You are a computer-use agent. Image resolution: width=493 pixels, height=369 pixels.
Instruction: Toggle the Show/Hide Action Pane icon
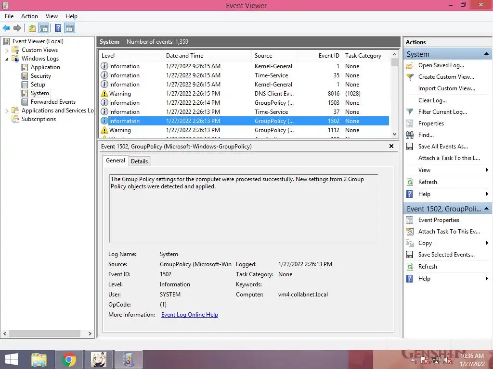(x=70, y=28)
